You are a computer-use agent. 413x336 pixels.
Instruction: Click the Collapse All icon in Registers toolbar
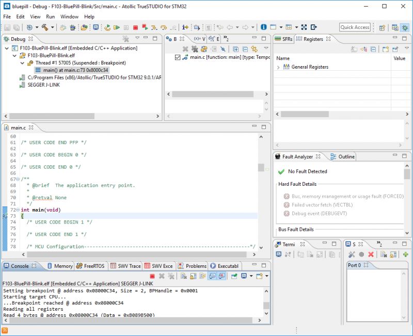click(373, 49)
